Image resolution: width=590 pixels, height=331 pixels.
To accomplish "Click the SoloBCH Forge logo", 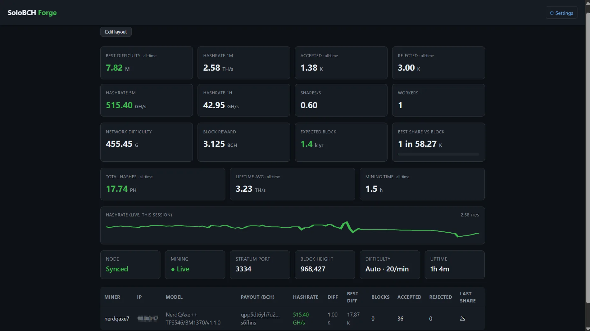I will [32, 13].
